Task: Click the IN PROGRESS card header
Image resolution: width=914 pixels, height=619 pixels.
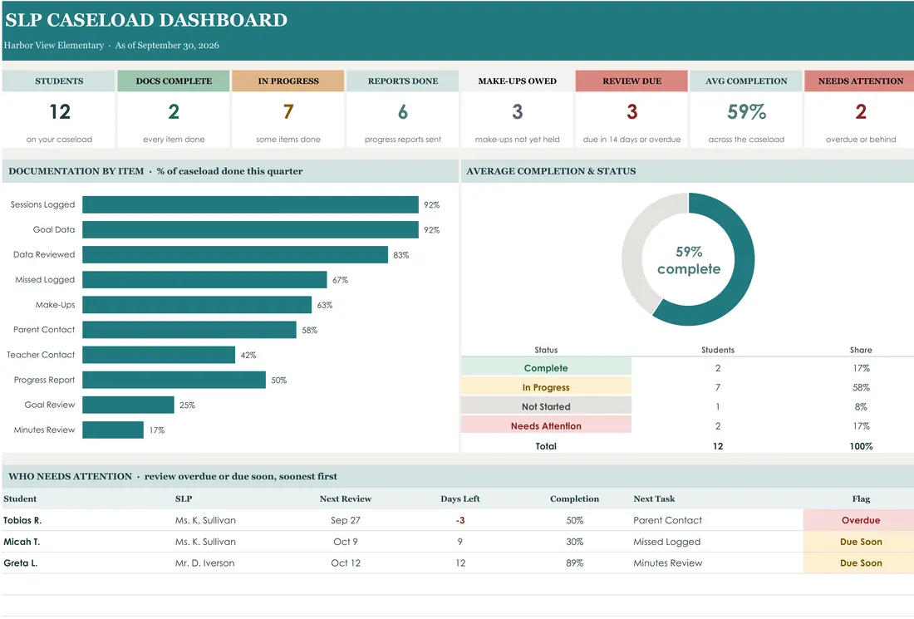Action: 288,81
